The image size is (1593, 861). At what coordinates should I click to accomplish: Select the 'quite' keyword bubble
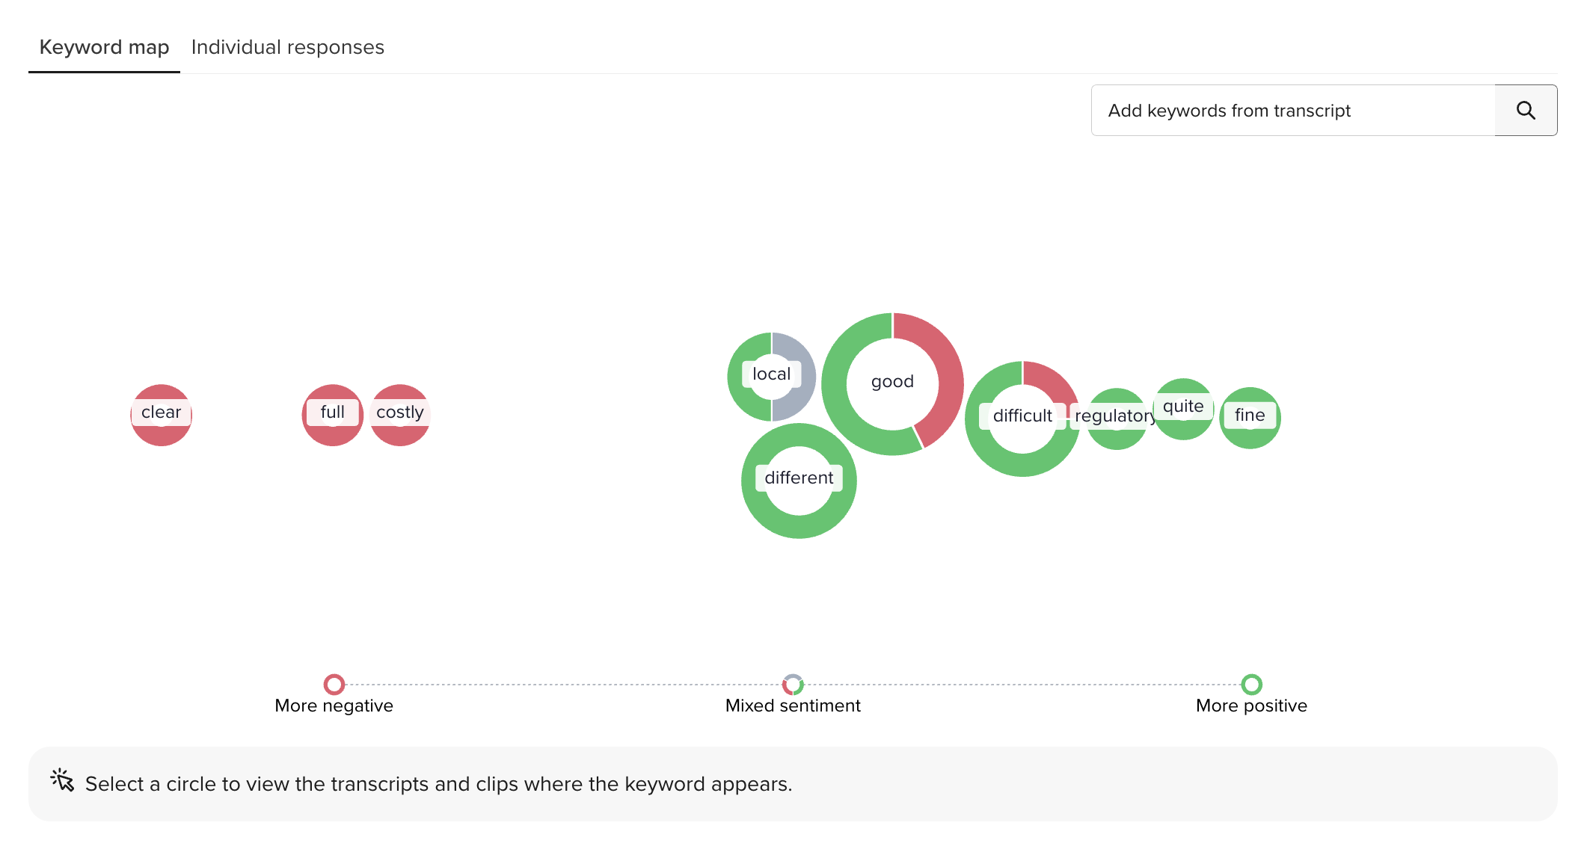[x=1183, y=407]
